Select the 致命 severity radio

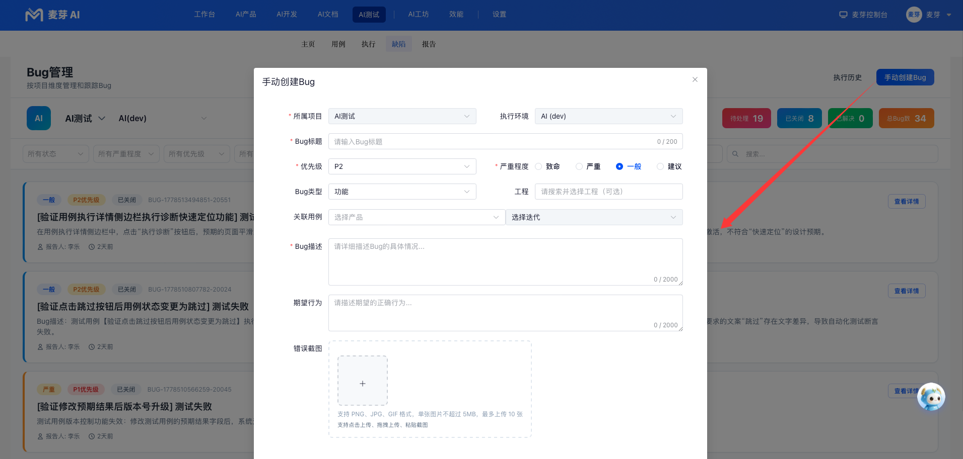pos(538,166)
